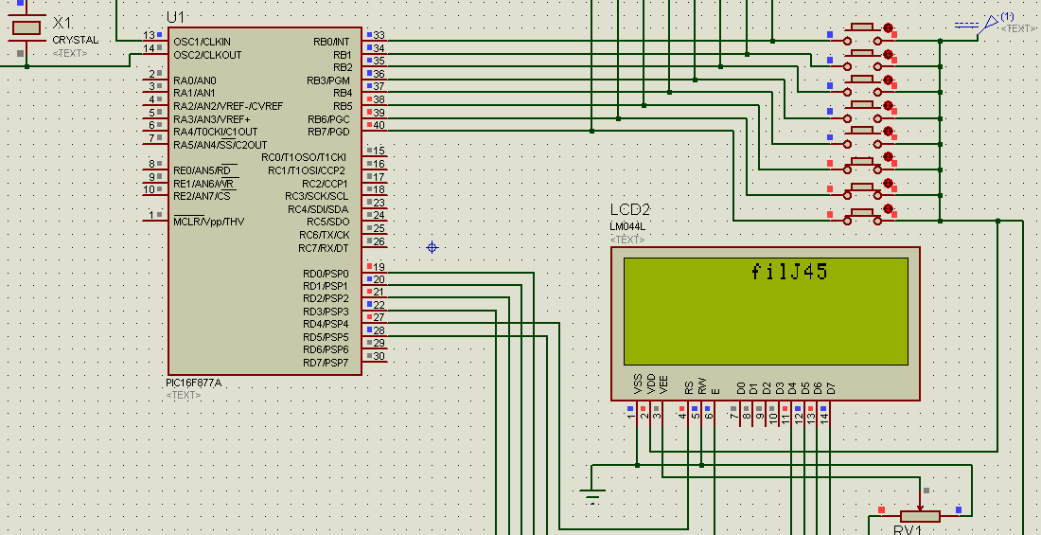Click the RA2/AN2/VREF-/CVREF pin label
1041x535 pixels.
[x=228, y=106]
